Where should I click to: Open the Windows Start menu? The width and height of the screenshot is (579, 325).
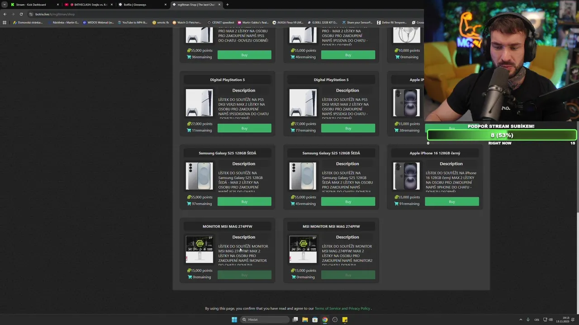tap(234, 320)
